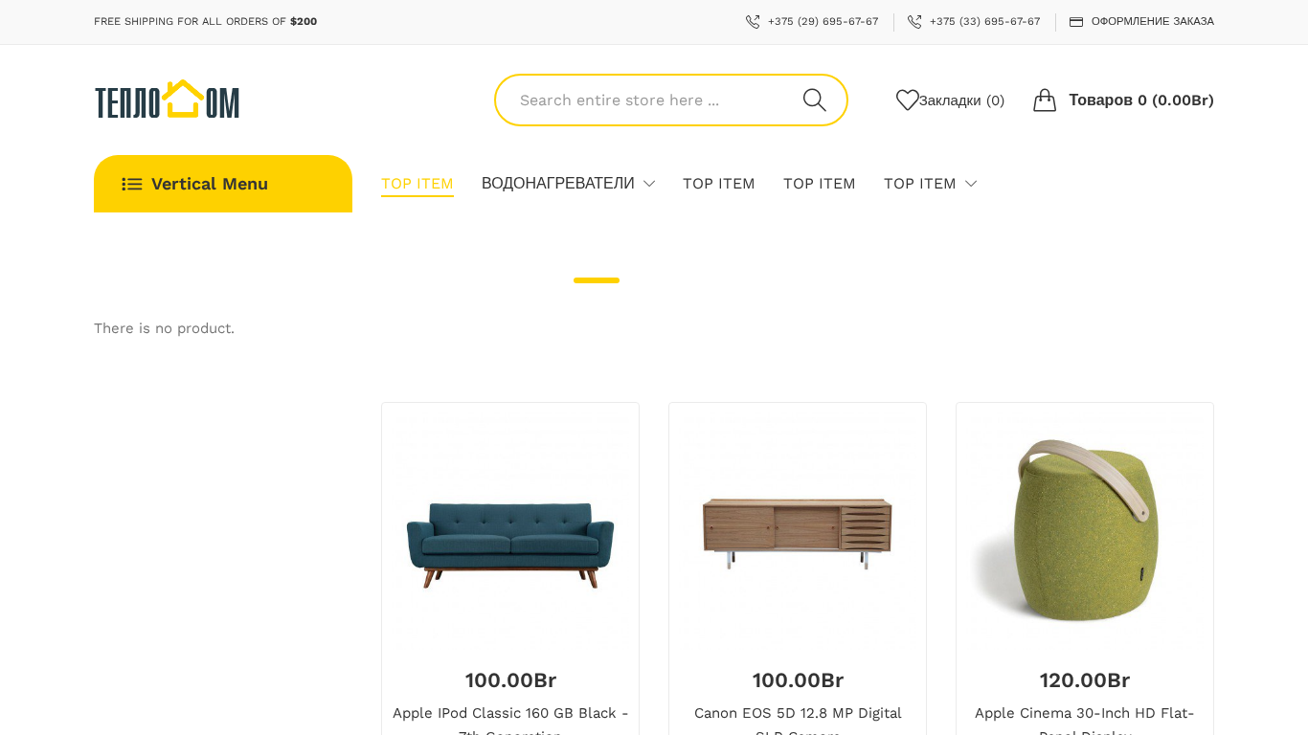Click the search magnifier icon

pyautogui.click(x=814, y=100)
